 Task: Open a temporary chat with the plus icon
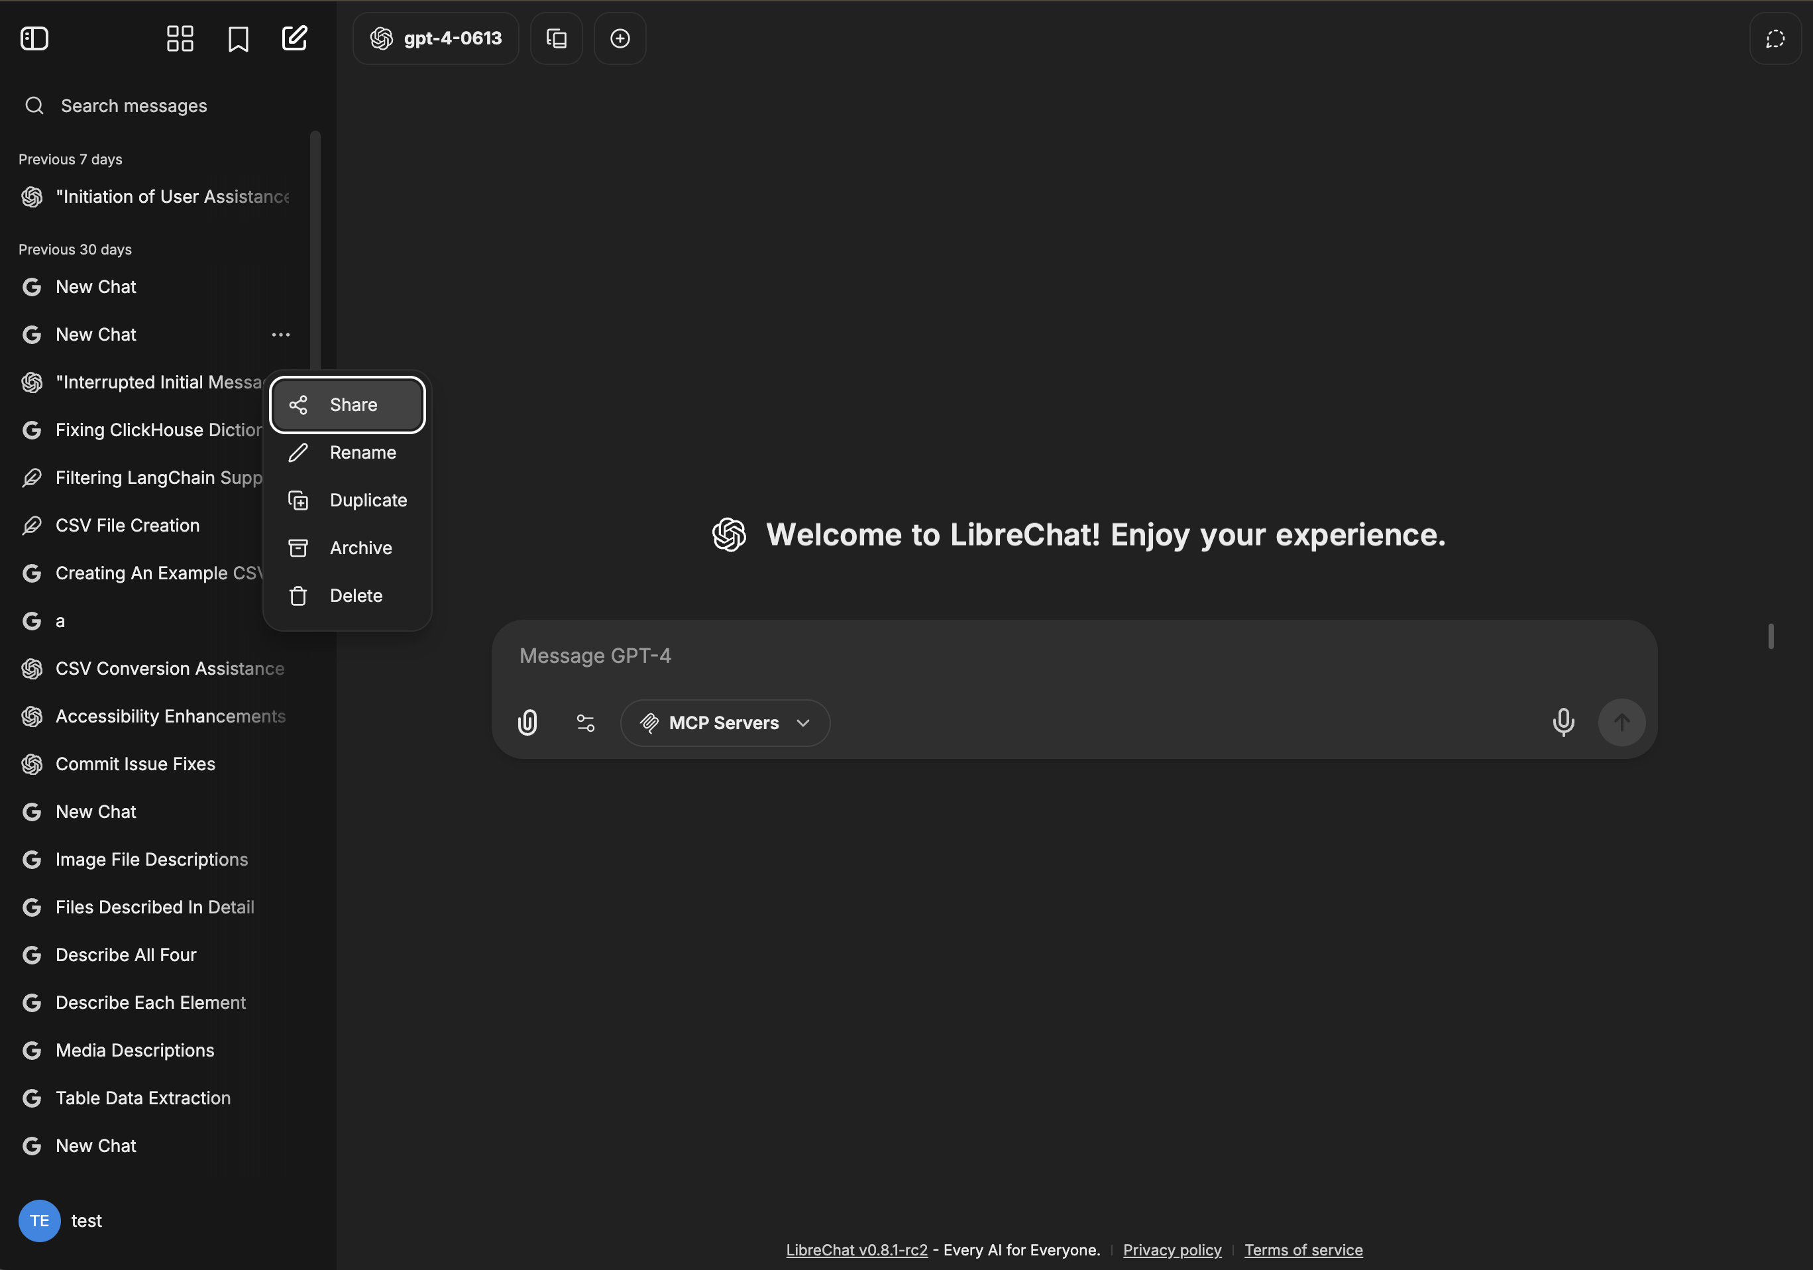pos(619,38)
